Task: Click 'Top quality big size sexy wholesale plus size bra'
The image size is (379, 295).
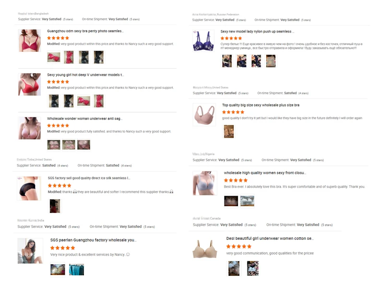Action: click(261, 105)
